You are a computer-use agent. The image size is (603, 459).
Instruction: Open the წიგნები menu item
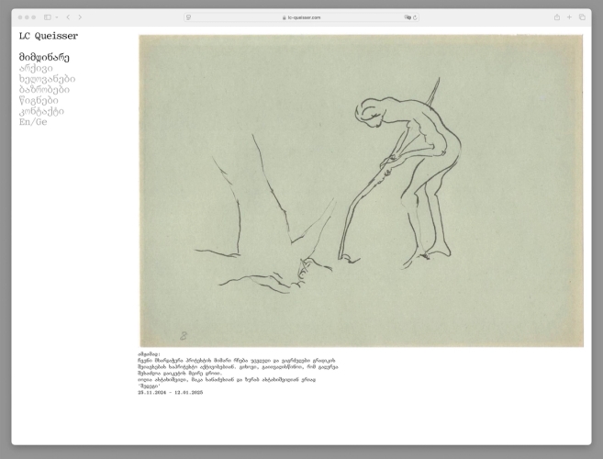pyautogui.click(x=39, y=100)
